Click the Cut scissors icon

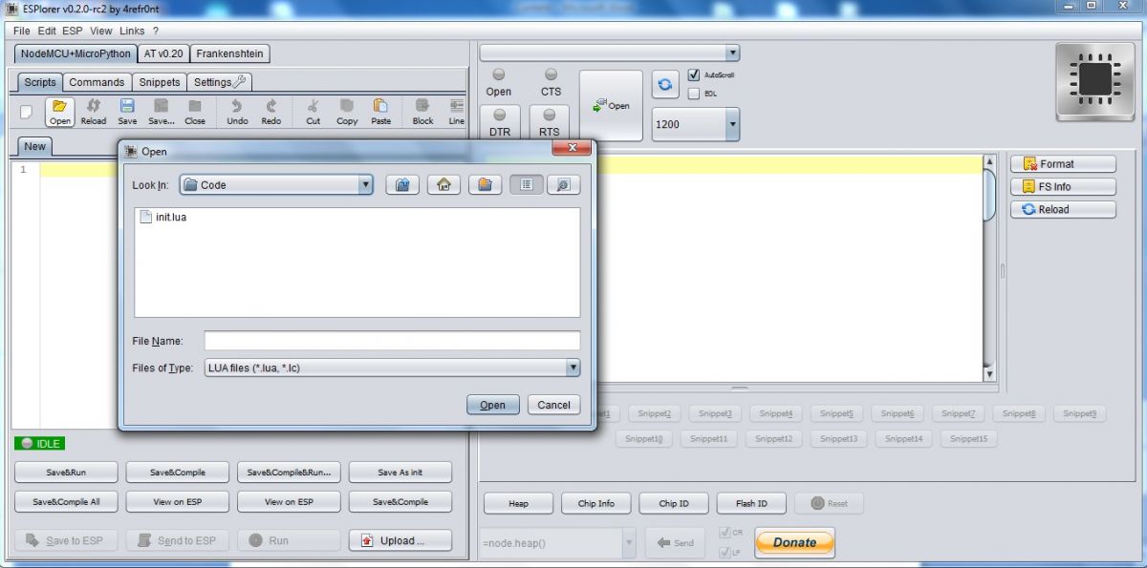[x=313, y=112]
